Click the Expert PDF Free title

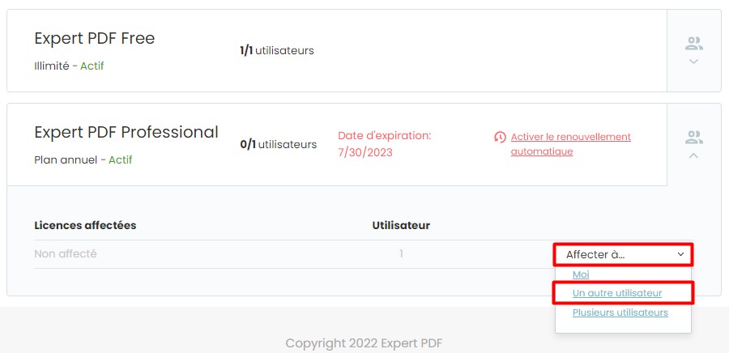point(95,38)
